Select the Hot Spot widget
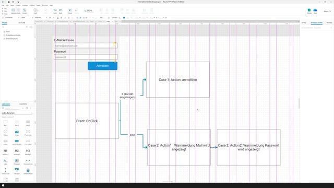334x188 pixels. pyautogui.click(x=17, y=171)
